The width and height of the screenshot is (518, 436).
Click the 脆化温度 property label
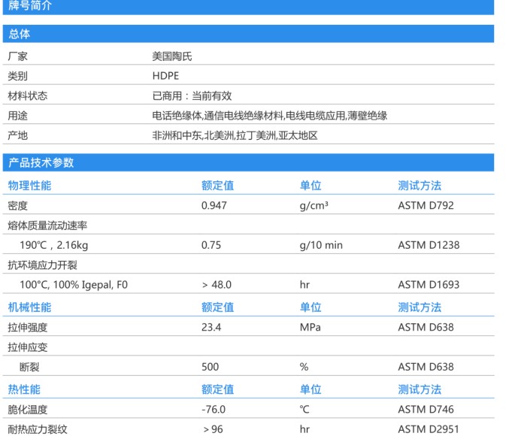tap(28, 410)
